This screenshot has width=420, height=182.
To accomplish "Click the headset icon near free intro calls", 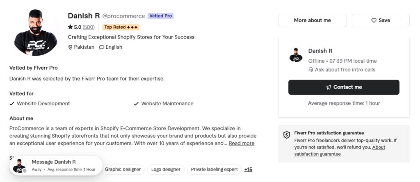I will click(311, 70).
